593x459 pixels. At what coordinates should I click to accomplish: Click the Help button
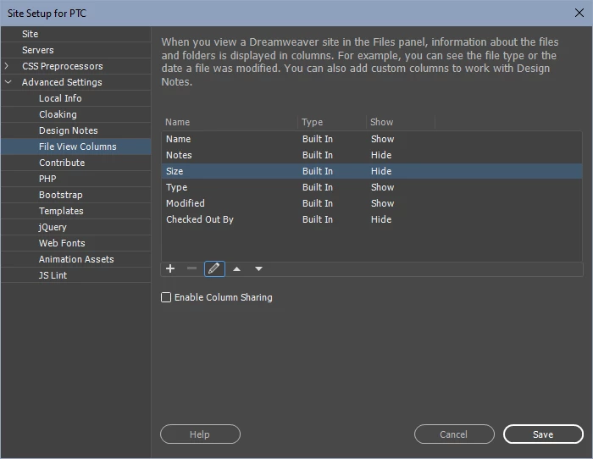(x=200, y=434)
